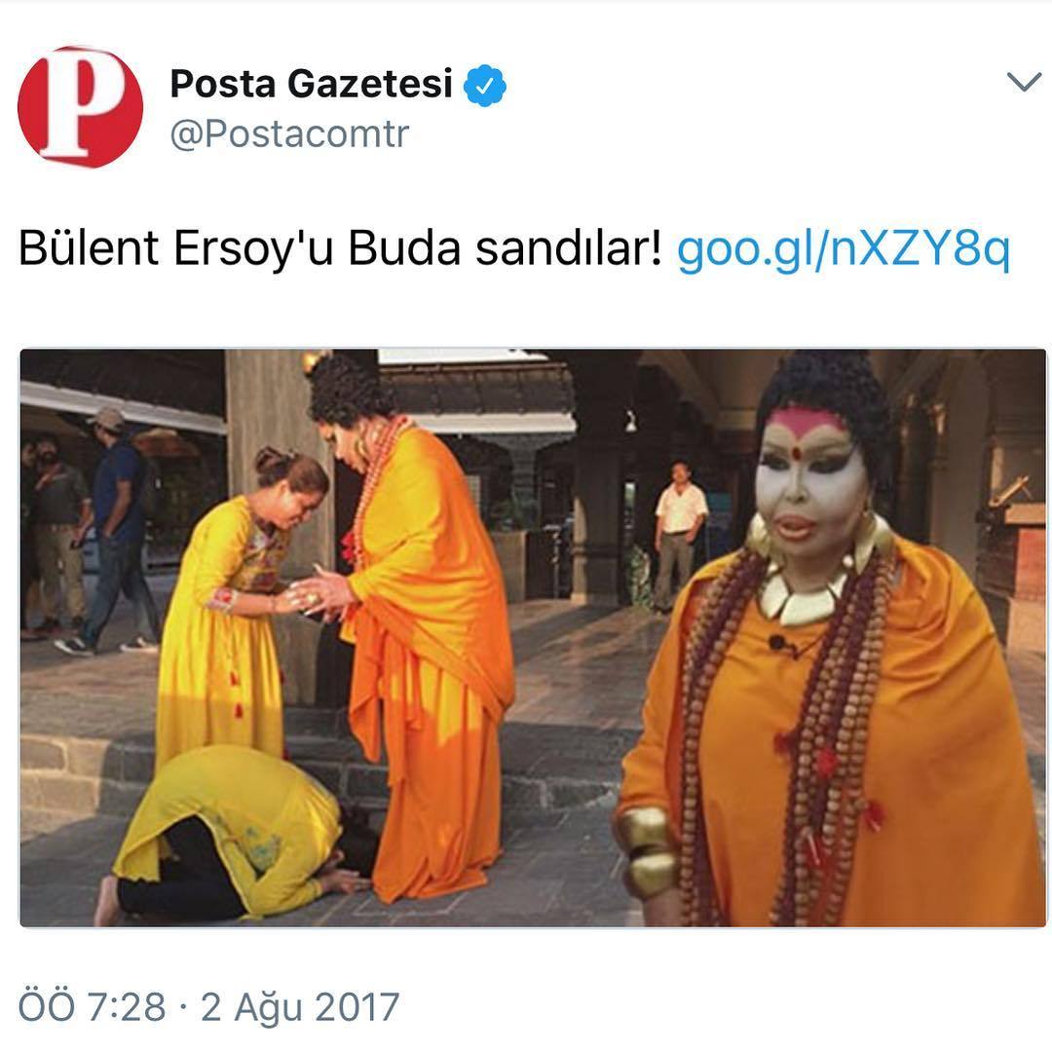Tap the gold bracelets on the wrist
Screen dimensions: 1052x1052
pos(648,852)
